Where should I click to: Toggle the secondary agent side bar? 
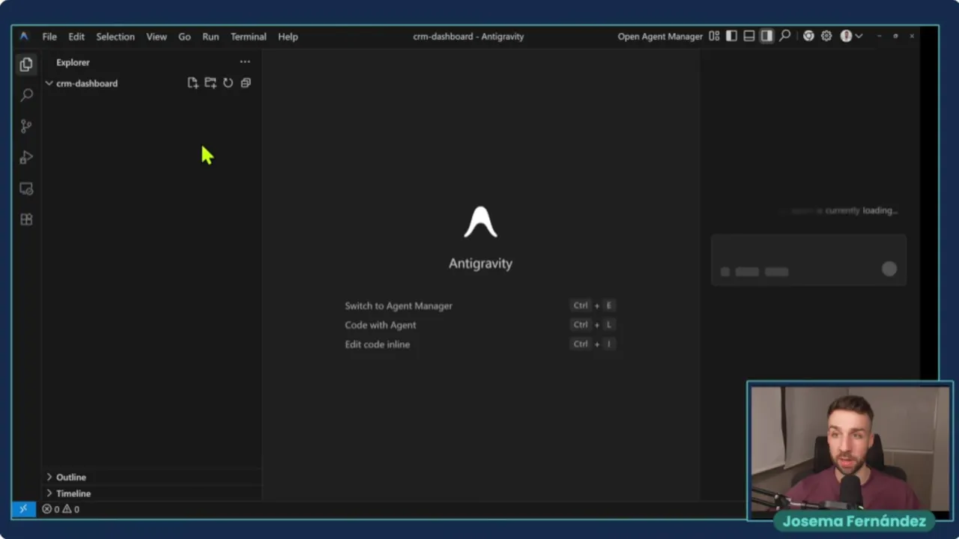point(766,36)
